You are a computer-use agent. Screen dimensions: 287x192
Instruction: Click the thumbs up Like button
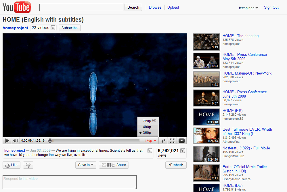[12, 165]
